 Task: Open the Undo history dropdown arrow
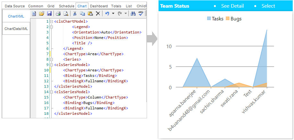[113, 14]
